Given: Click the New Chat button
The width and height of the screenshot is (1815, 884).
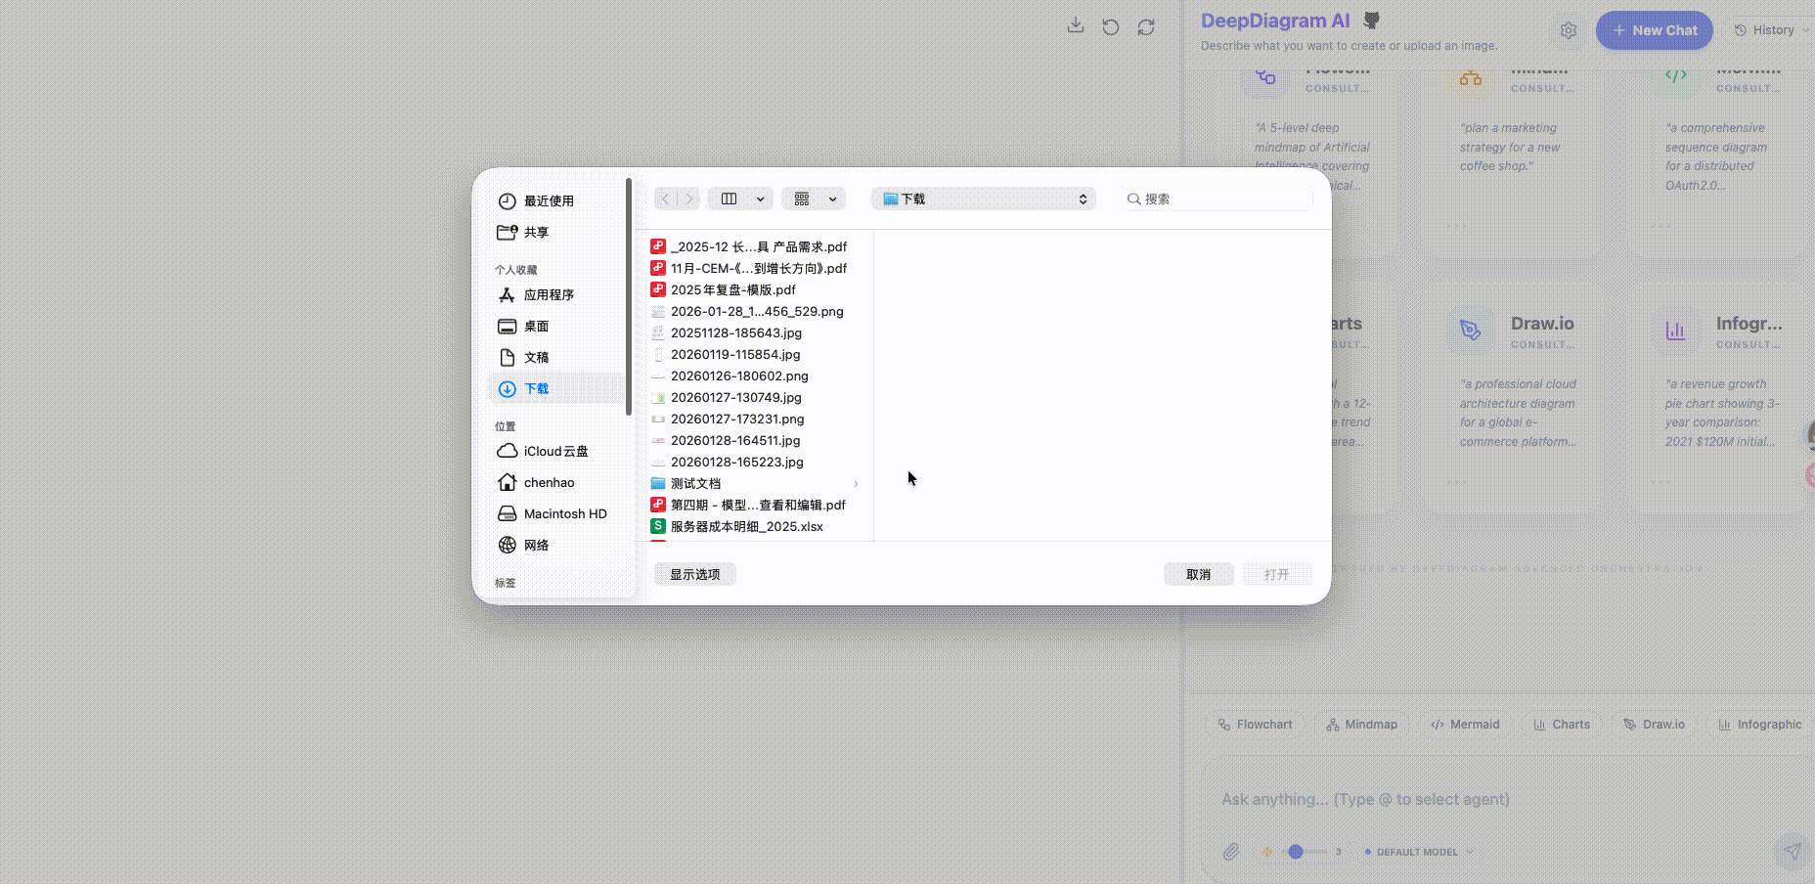Looking at the screenshot, I should point(1654,30).
